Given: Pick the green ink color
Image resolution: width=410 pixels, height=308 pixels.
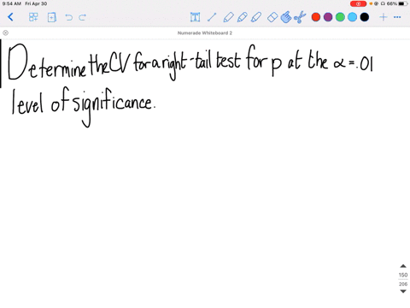Looking at the screenshot, I should 340,17.
